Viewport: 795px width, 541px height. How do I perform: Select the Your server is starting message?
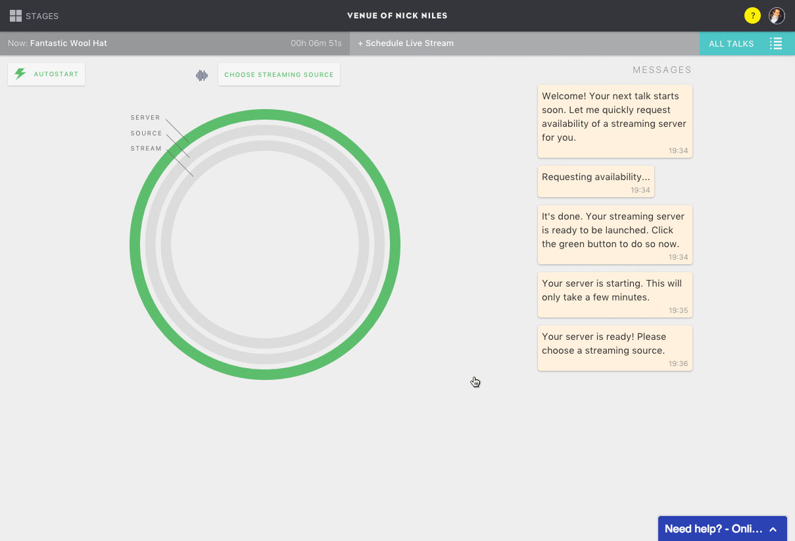(x=615, y=294)
